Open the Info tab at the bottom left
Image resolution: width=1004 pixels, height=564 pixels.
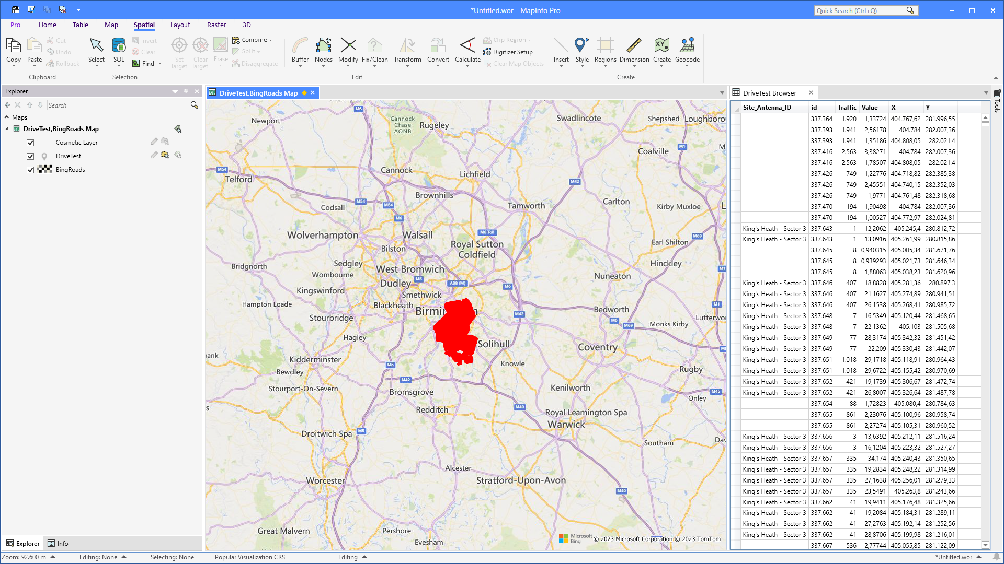[x=58, y=543]
